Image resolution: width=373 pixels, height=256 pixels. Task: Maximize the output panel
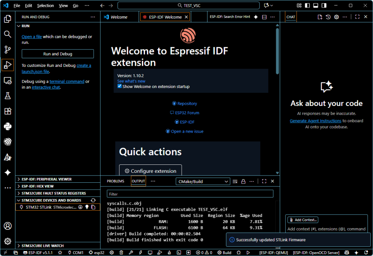(x=264, y=182)
